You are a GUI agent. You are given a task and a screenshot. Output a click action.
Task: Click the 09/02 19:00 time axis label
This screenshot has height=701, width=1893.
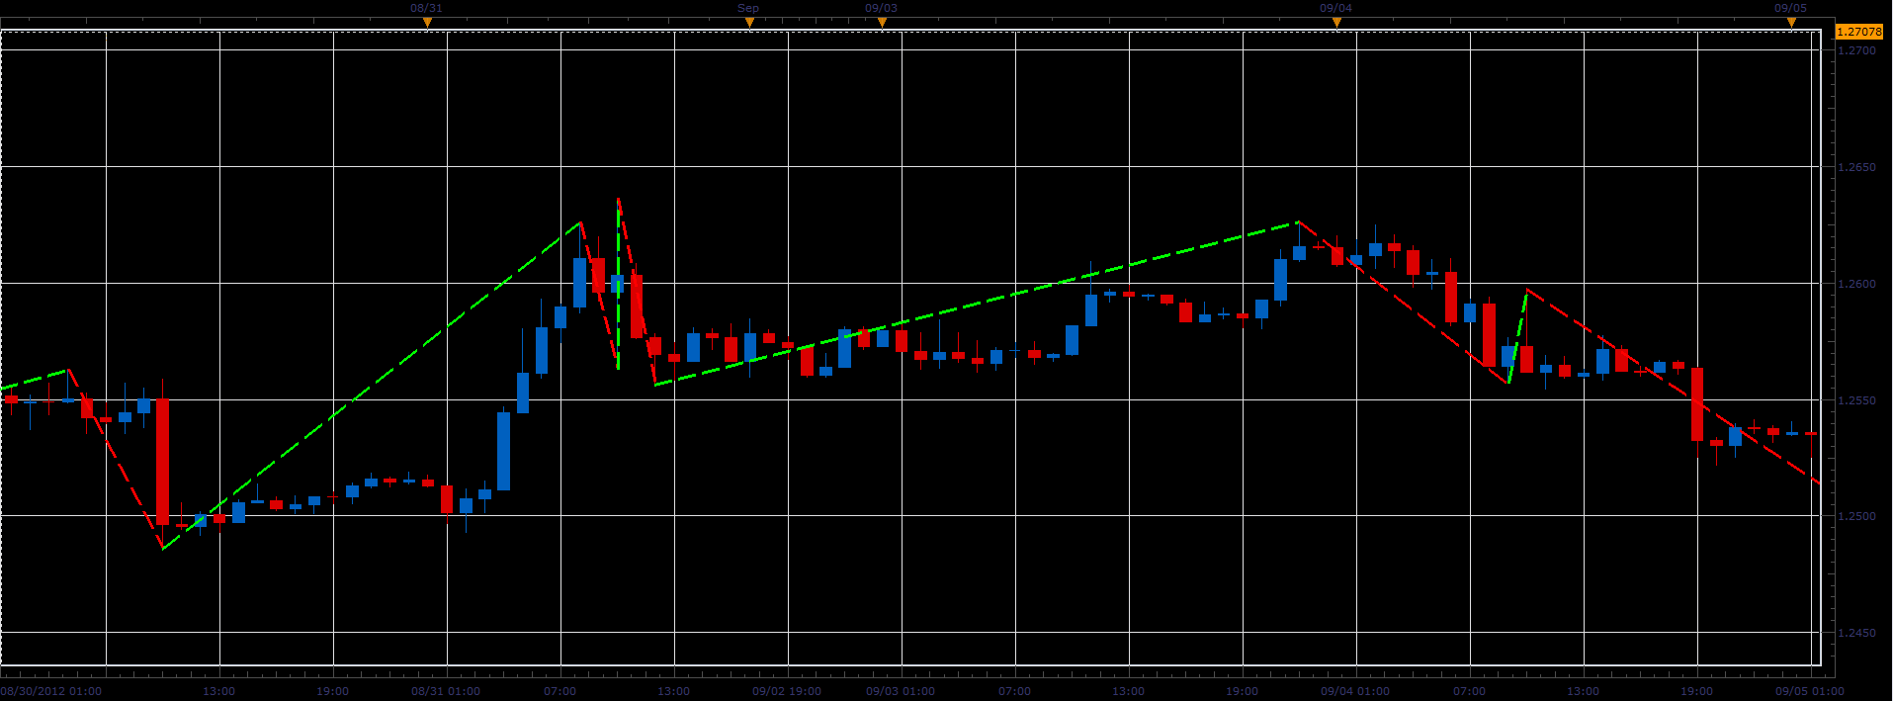[x=787, y=691]
